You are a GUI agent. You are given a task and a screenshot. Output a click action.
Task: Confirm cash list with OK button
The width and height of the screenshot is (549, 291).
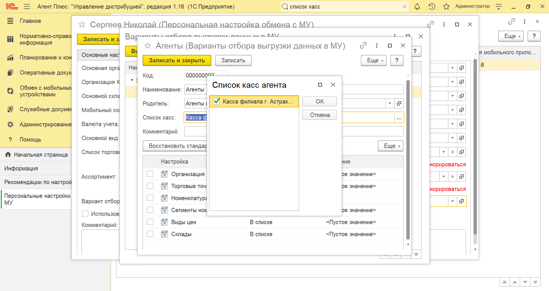click(320, 101)
